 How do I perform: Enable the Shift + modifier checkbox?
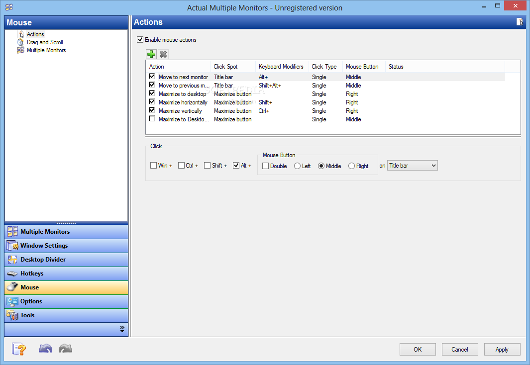click(x=207, y=166)
